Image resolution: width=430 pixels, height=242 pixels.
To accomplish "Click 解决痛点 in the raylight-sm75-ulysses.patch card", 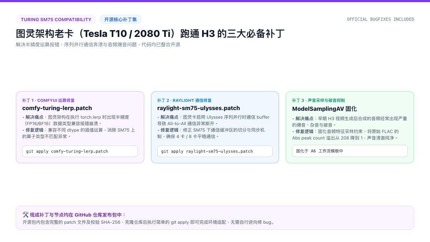I will 169,117.
